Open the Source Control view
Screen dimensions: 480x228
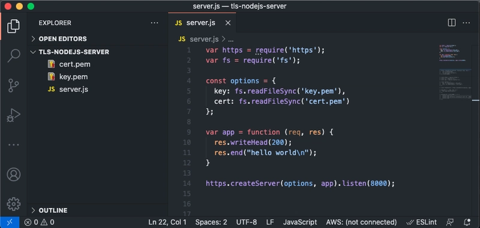tap(13, 85)
